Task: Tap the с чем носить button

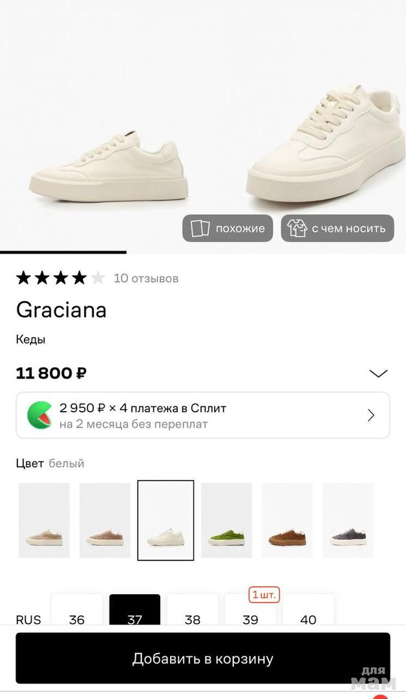Action: (337, 228)
